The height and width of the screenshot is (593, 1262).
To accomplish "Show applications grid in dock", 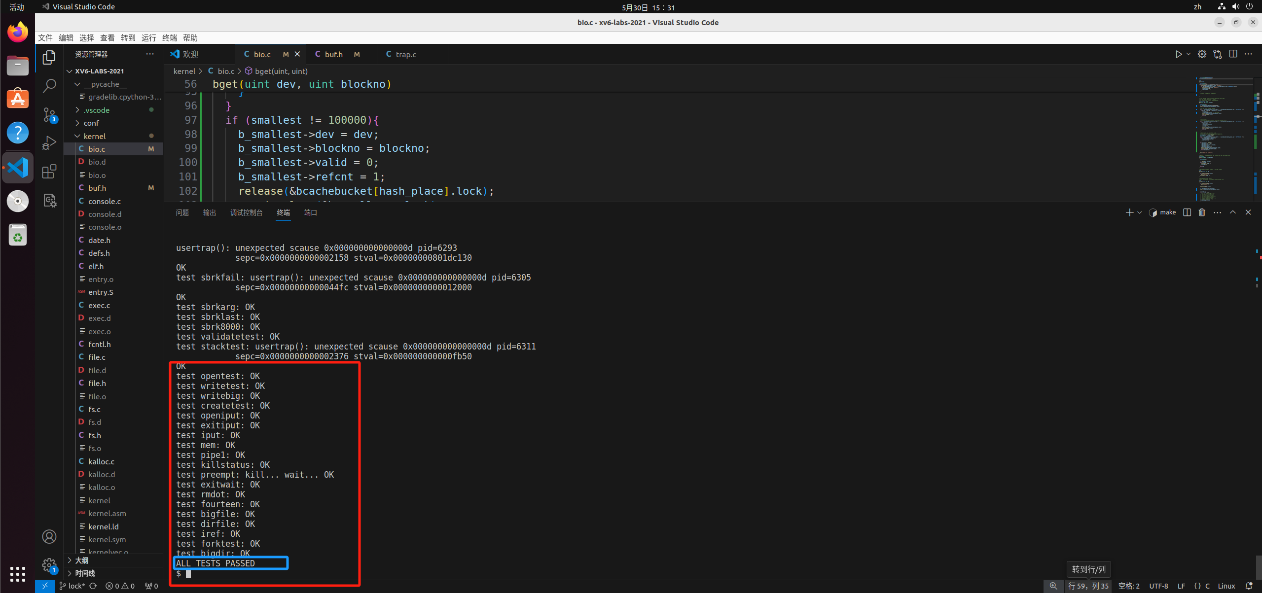I will (x=18, y=574).
